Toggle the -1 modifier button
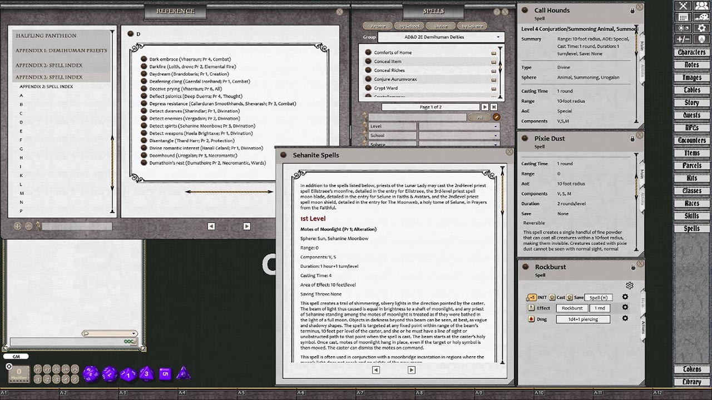 pyautogui.click(x=38, y=378)
